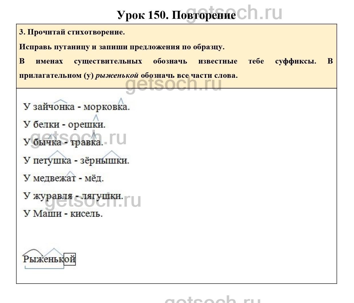The image size is (354, 303).
Task: Click the suffix arc above "петушка"
Action: pos(58,154)
